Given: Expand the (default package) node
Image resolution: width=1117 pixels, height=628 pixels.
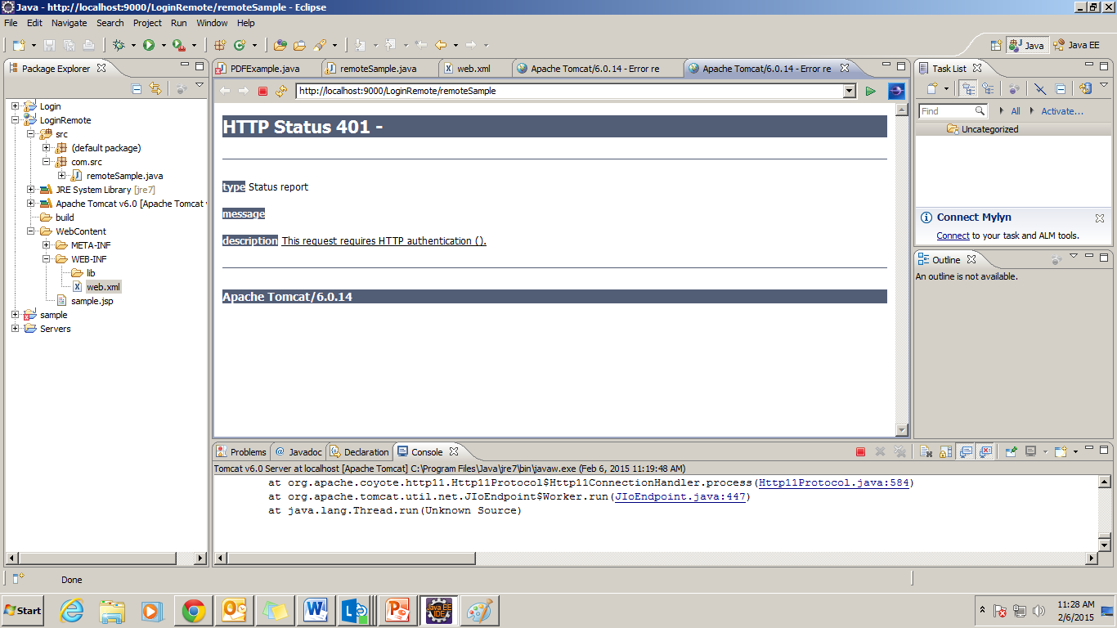Looking at the screenshot, I should (46, 148).
